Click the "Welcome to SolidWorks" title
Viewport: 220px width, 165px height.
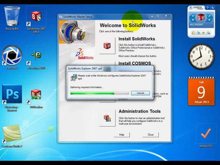(x=128, y=25)
